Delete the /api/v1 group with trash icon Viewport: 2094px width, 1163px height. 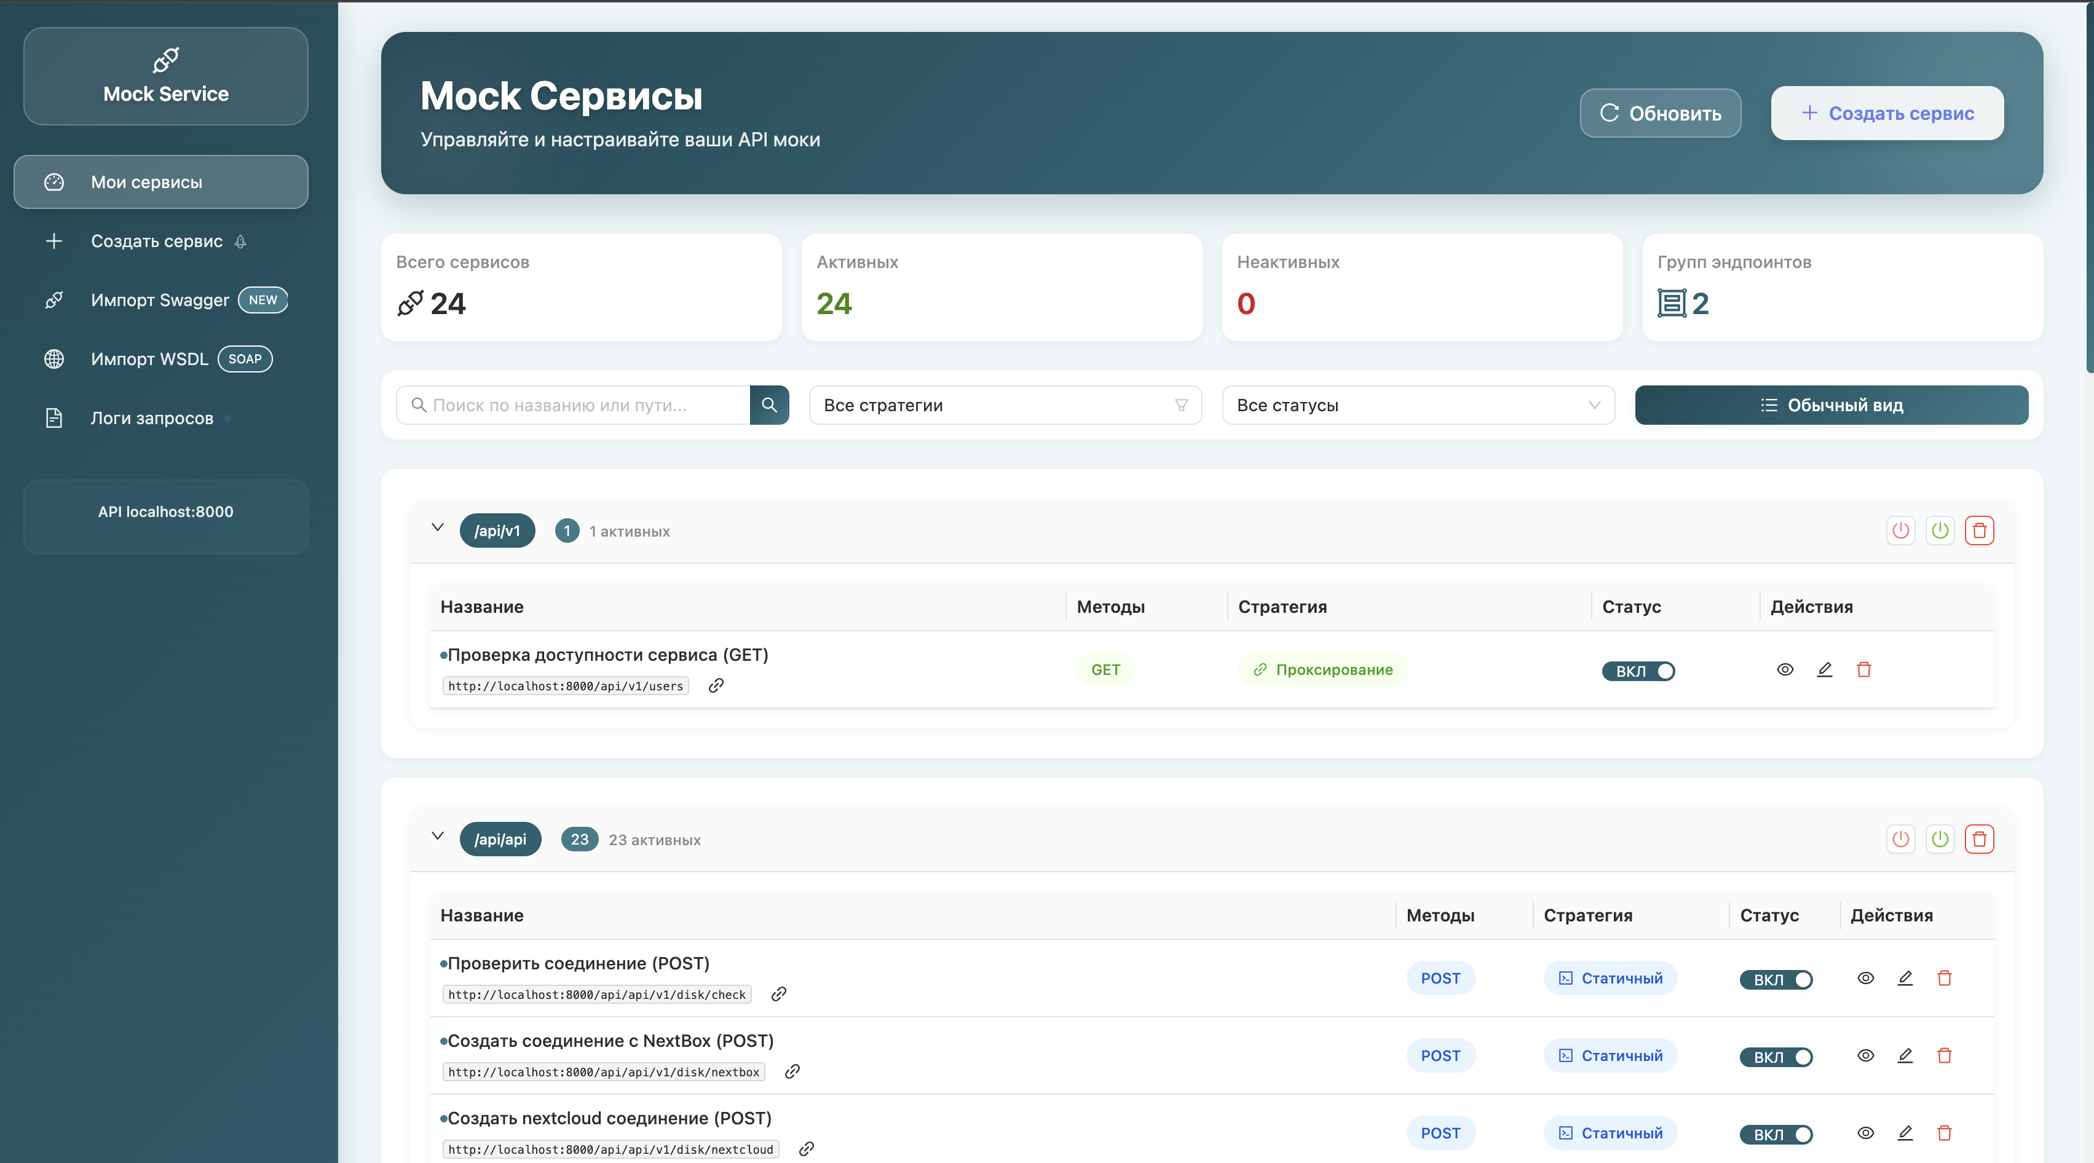tap(1978, 530)
